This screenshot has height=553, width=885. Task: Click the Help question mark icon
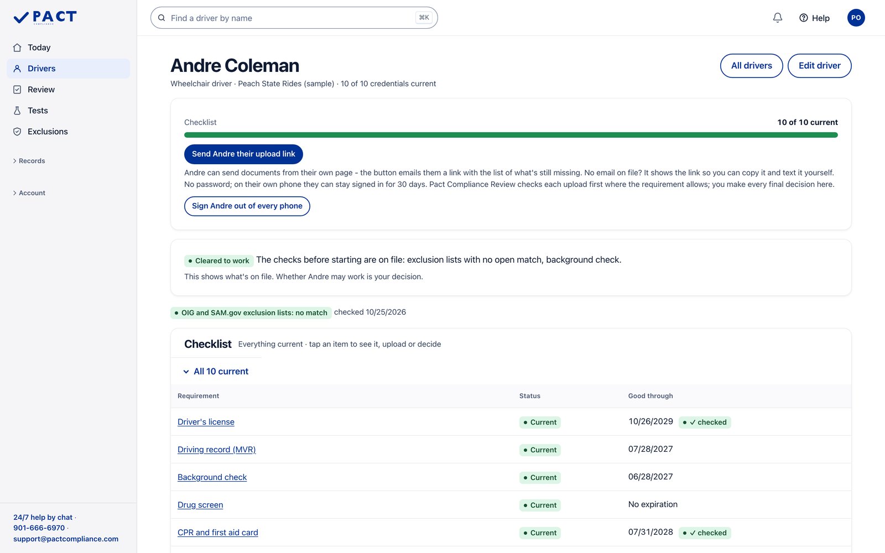pos(804,18)
